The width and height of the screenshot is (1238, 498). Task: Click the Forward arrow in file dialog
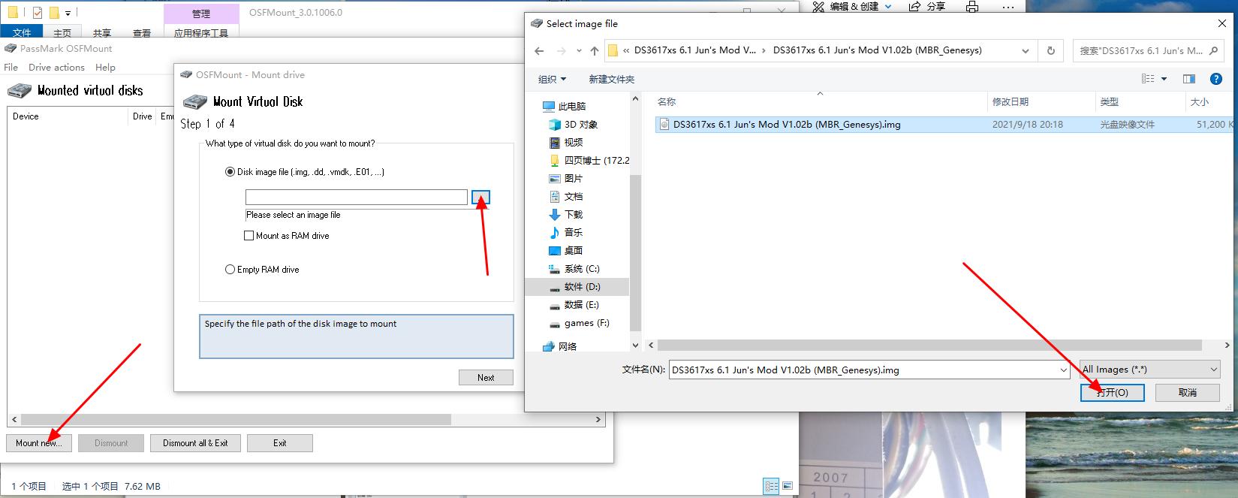pyautogui.click(x=562, y=51)
